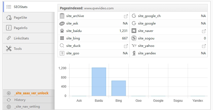Click the Sogou S icon

coord(134,38)
